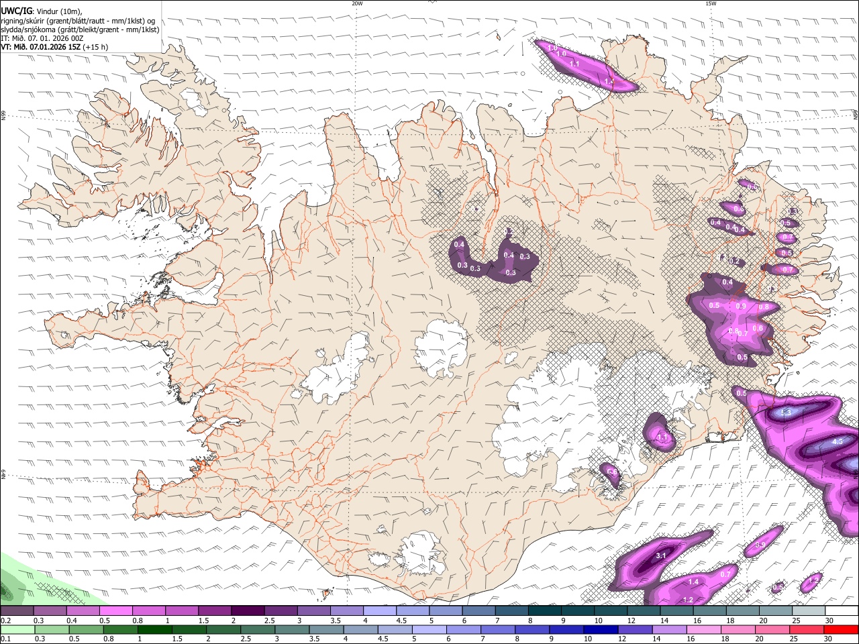The width and height of the screenshot is (859, 644).
Task: Click the '0.2' label under the snow scale
Action: (x=6, y=621)
